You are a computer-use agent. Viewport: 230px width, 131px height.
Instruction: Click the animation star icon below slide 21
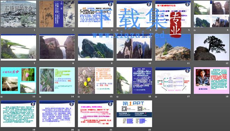pyautogui.click(x=79, y=130)
